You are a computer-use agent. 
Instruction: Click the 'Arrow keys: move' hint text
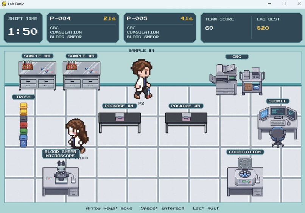pyautogui.click(x=109, y=208)
